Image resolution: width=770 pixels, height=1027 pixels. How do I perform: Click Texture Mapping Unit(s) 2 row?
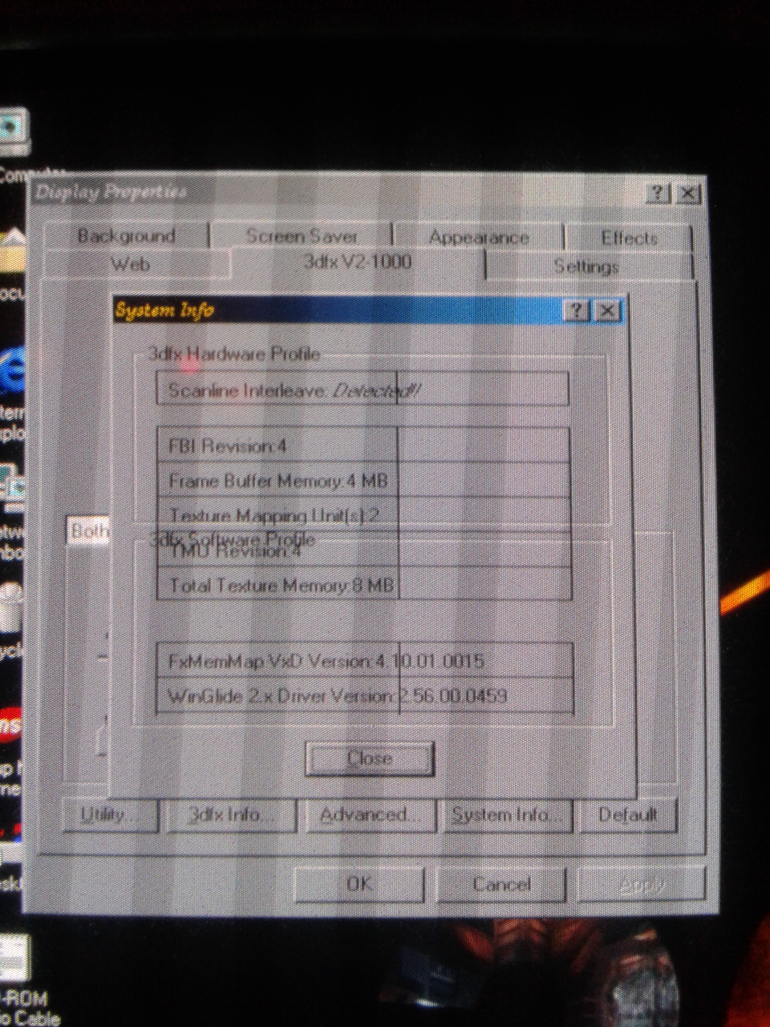tap(364, 515)
